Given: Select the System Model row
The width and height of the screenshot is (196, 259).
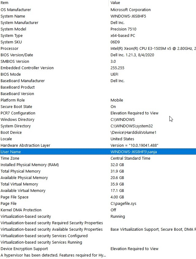Looking at the screenshot, I should tap(98, 29).
